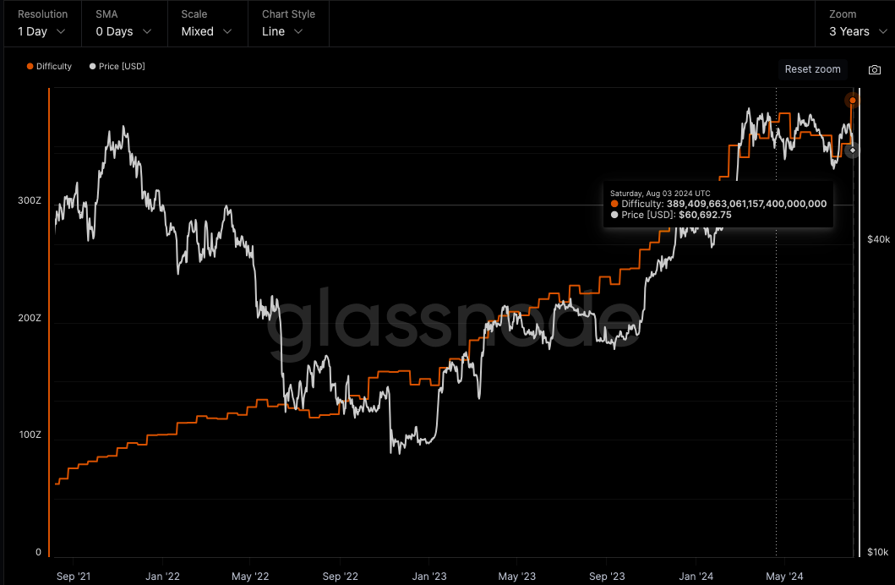Open the Scale Mixed dropdown

(x=207, y=24)
